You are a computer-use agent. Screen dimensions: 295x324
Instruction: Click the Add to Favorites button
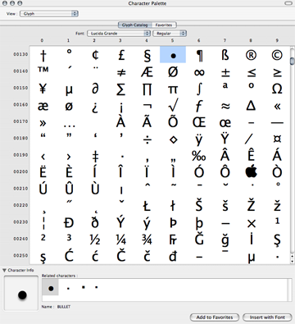(215, 317)
